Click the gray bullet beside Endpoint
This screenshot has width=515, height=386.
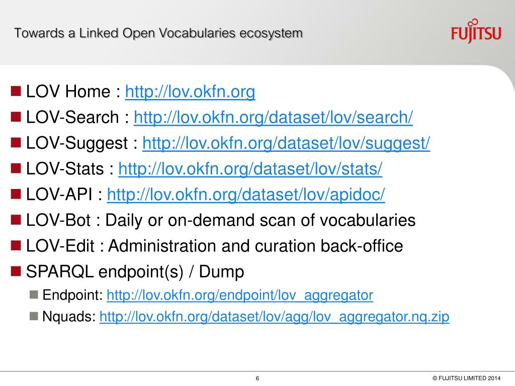coord(34,295)
